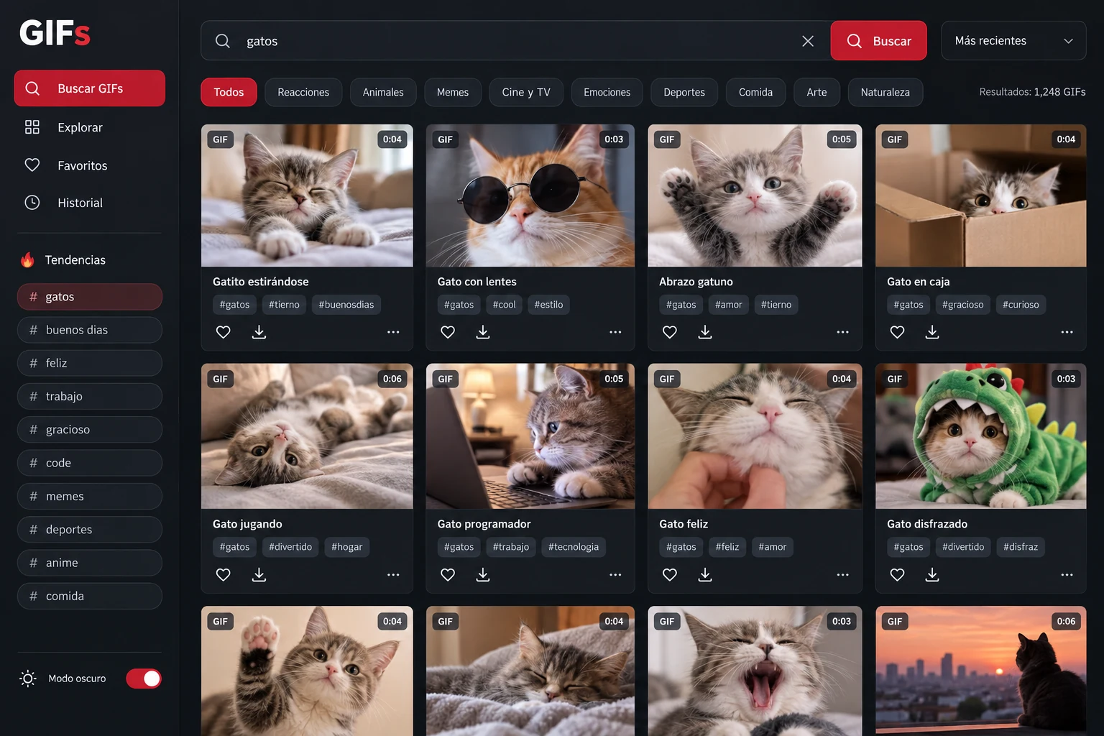
Task: Favorite the Gato programador GIF
Action: pos(448,575)
